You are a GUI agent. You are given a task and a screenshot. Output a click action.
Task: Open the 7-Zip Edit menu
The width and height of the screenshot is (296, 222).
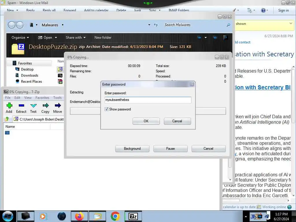[x=17, y=98]
